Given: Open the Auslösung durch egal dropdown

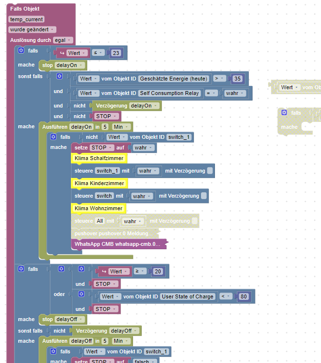Looking at the screenshot, I should (63, 40).
